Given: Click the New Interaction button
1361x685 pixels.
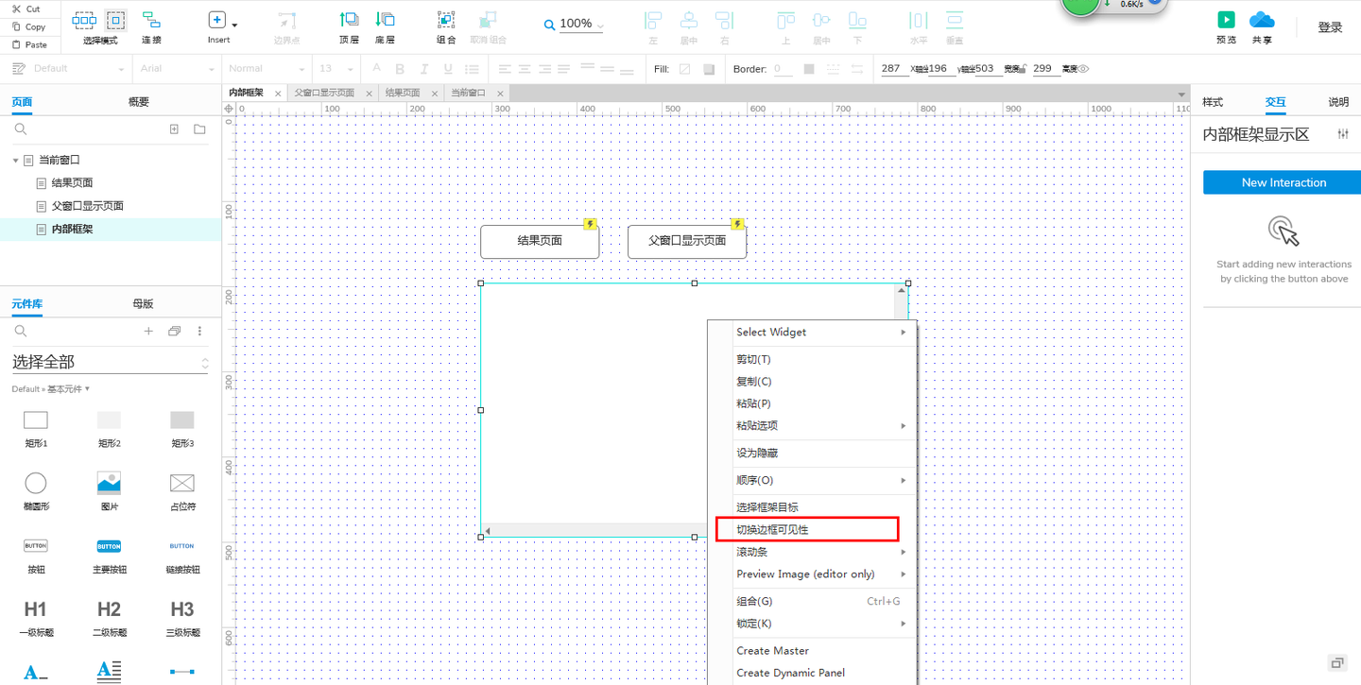Looking at the screenshot, I should [1283, 182].
